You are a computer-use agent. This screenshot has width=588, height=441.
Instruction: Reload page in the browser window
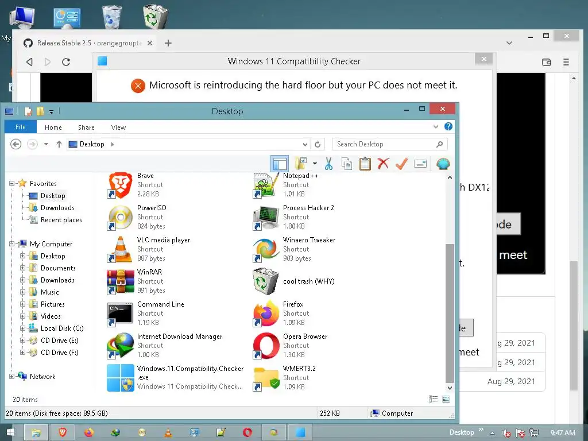[x=66, y=62]
